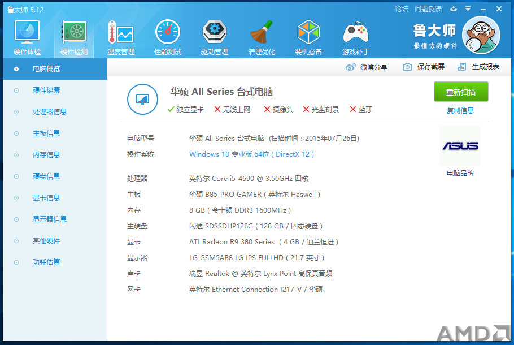Open the 问题反馈 feedback link
Viewport: 514px width, 345px height.
(428, 9)
